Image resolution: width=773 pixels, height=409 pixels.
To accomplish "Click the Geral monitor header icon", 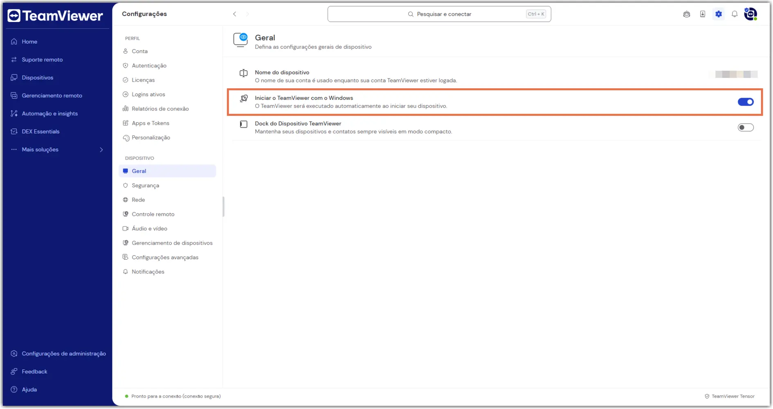I will [x=240, y=40].
